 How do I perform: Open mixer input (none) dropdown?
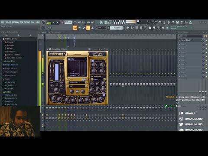pos(192,36)
